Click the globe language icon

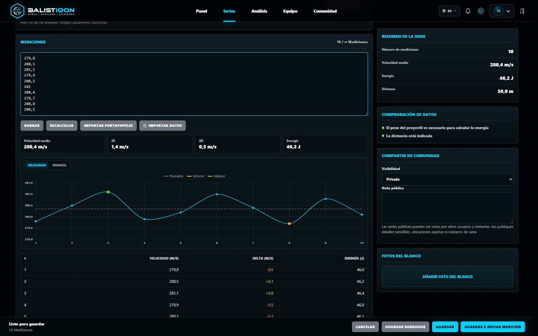[444, 11]
